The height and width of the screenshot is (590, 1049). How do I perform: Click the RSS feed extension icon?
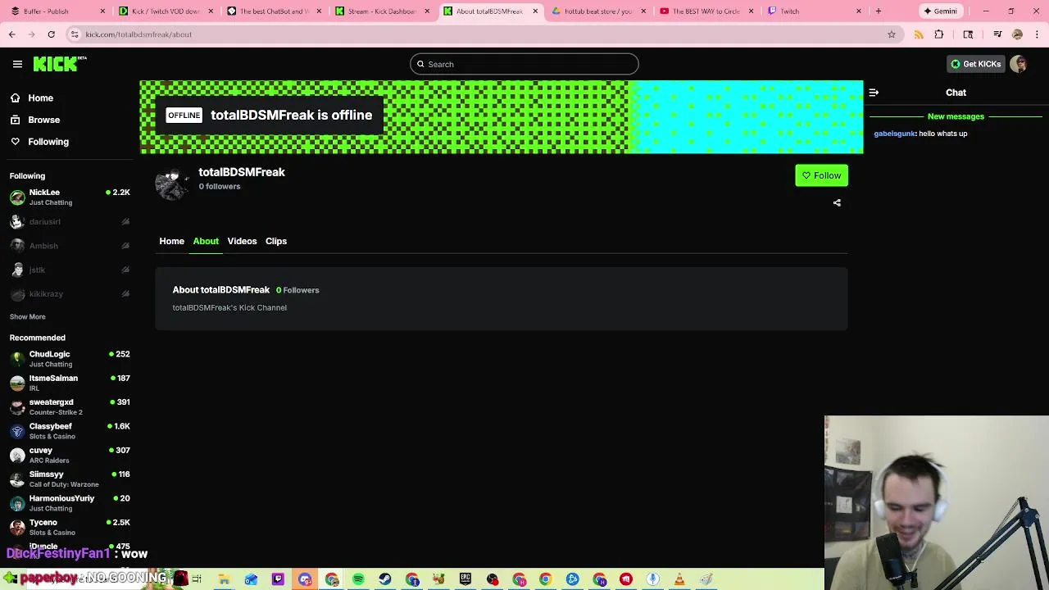(919, 34)
